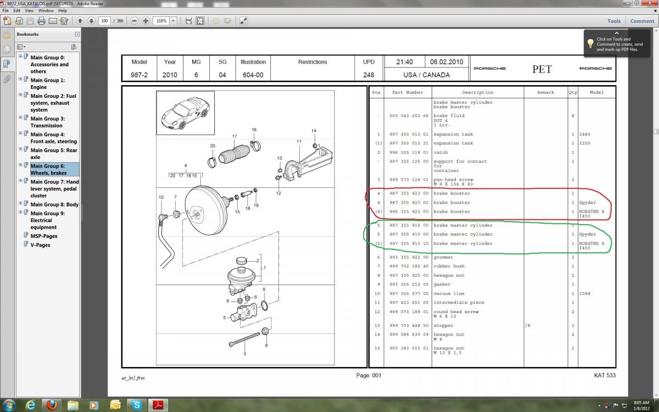
Task: Expand Main Group 6 Wheels, brakes bookmark
Action: tap(20, 165)
